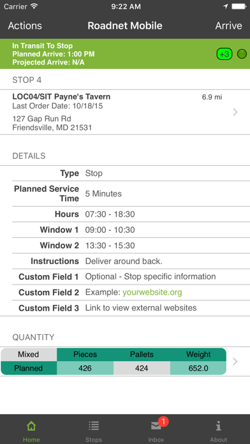This screenshot has width=250, height=444.
Task: Tap the green circle status indicator
Action: point(242,54)
